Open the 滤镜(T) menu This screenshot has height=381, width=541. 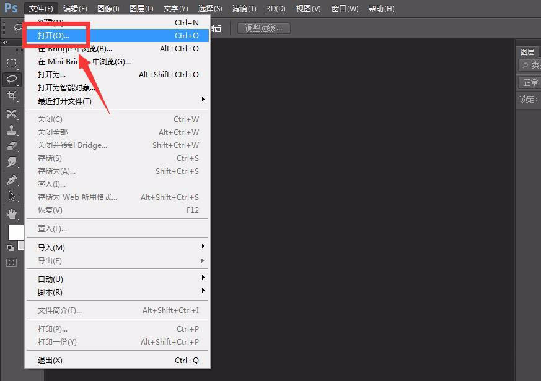(244, 9)
